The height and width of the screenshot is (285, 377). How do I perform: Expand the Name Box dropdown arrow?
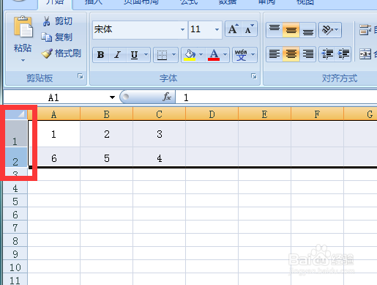(112, 97)
